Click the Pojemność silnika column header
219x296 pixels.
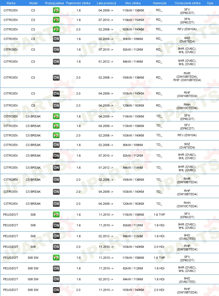[78, 3]
